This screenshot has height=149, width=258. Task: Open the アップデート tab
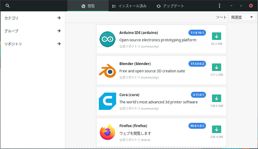tap(170, 6)
